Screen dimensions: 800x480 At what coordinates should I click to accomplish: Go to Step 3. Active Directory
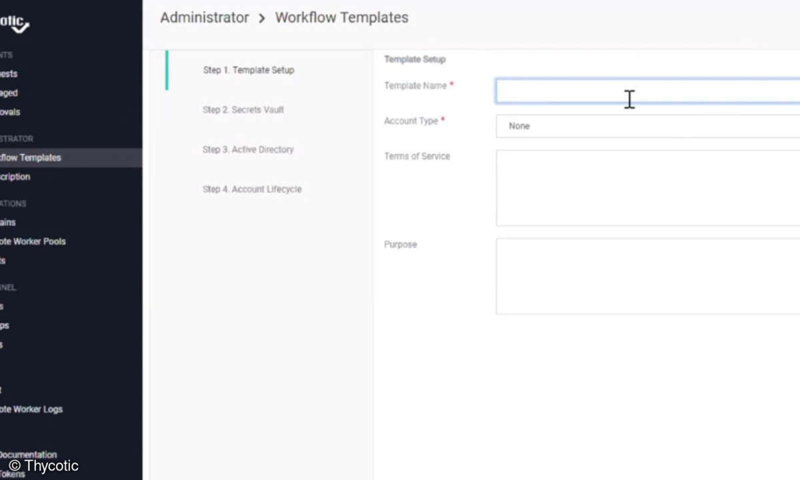click(248, 149)
